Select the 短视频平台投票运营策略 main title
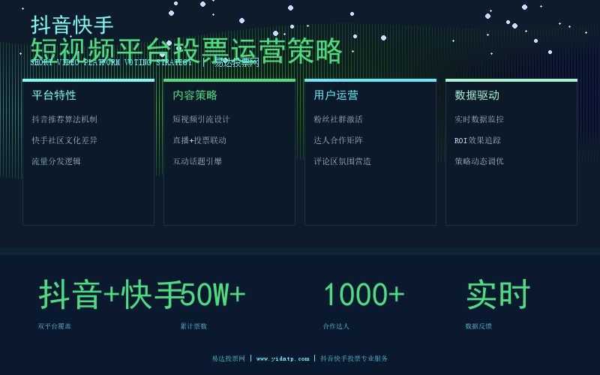Viewport: 600px width, 375px height. click(186, 50)
